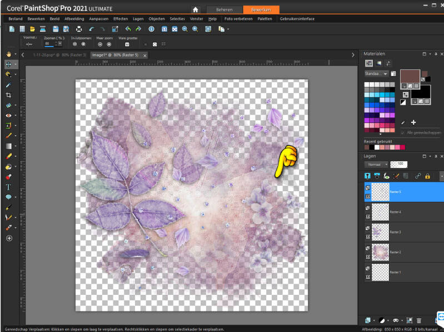Click the delete layer trash icon
The width and height of the screenshot is (444, 332).
point(418,320)
